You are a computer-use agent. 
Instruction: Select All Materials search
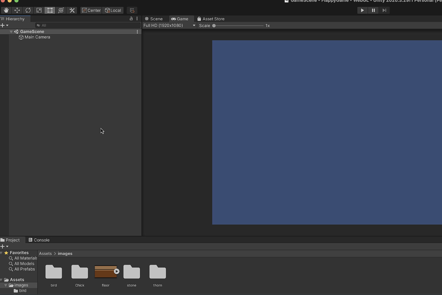[26, 258]
